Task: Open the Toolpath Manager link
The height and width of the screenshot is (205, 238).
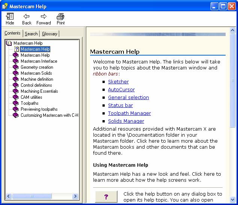Action: click(129, 113)
